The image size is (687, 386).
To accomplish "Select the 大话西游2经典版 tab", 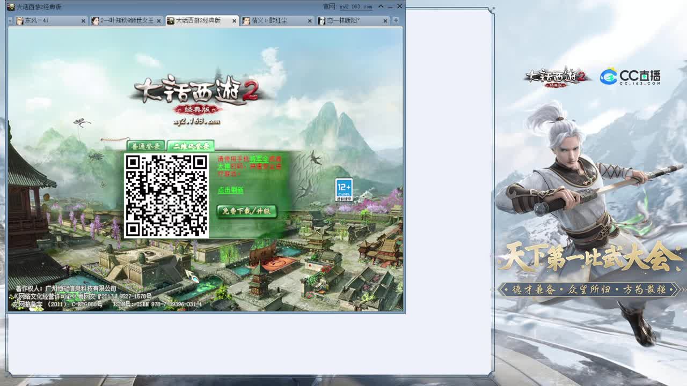I will (x=201, y=20).
